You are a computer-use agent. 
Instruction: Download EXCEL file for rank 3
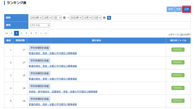click(178, 75)
